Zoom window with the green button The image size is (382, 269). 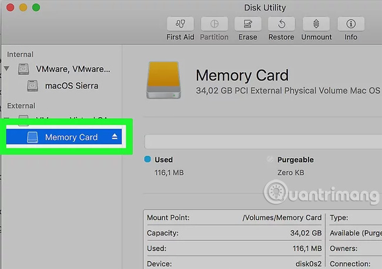pos(36,7)
